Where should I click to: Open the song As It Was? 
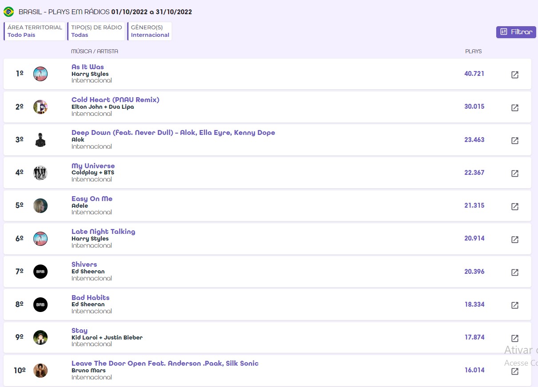coord(88,67)
